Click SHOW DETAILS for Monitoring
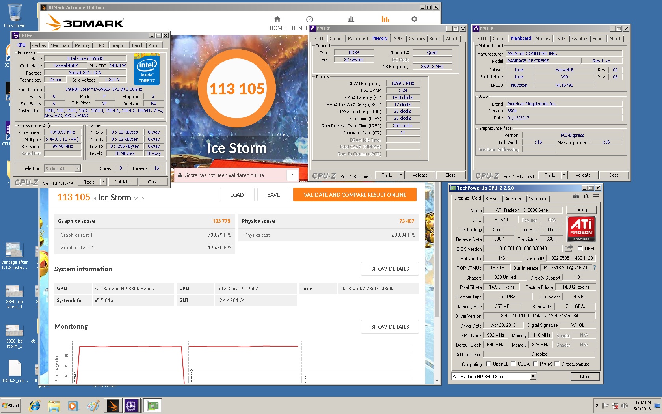Screen dimensions: 662x414 click(390, 327)
